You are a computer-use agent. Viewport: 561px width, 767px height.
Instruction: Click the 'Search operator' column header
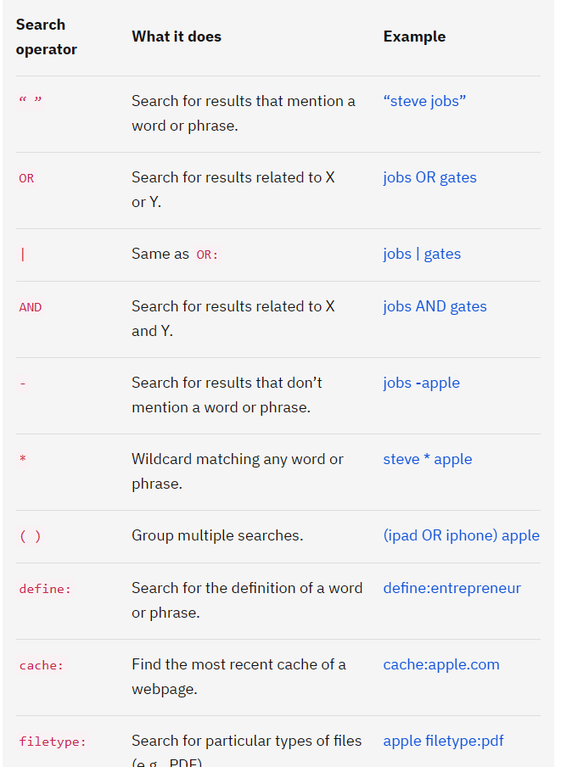(x=46, y=36)
